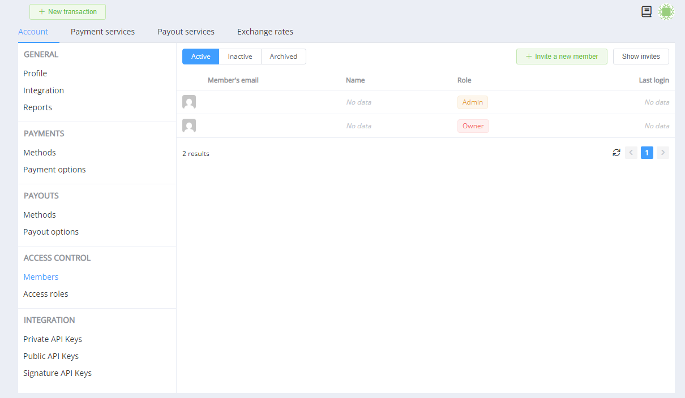
Task: Open Private API Keys settings
Action: pos(53,339)
